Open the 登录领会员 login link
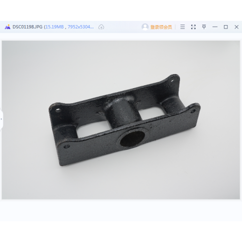This screenshot has height=242, width=242. [x=161, y=27]
